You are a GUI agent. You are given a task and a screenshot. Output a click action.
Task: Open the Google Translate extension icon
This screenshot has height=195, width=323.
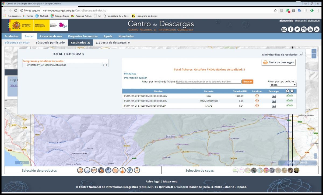[x=300, y=10]
